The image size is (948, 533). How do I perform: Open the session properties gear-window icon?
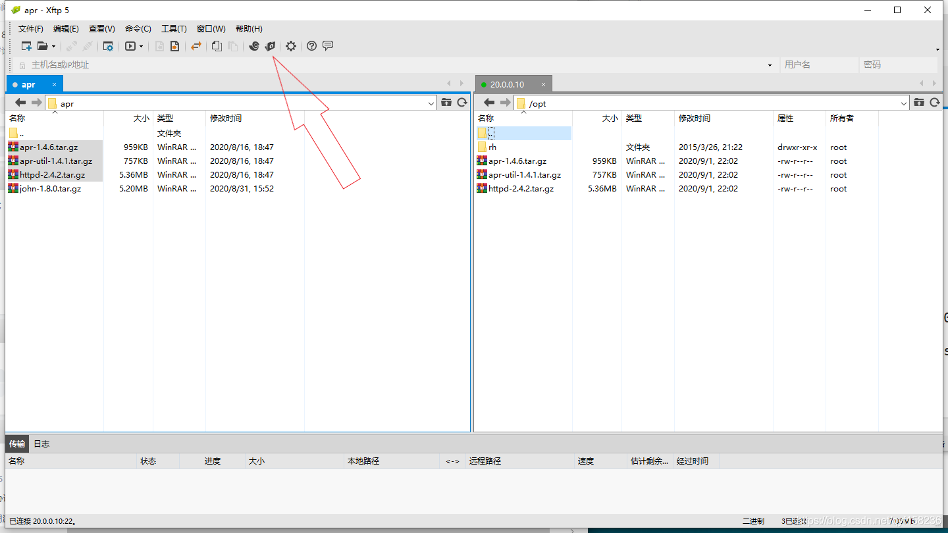109,46
